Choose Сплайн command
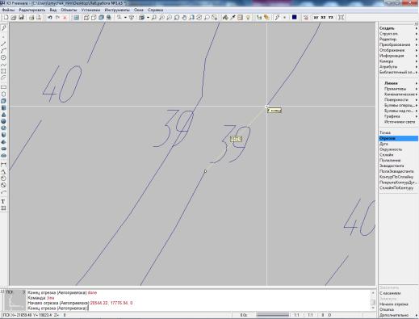The width and height of the screenshot is (419, 319). pos(387,155)
